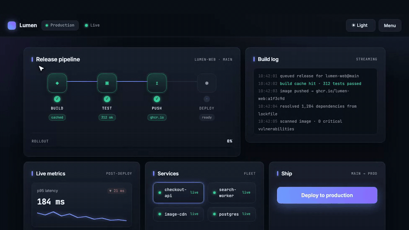Click the green checkmark above TEST

[107, 99]
